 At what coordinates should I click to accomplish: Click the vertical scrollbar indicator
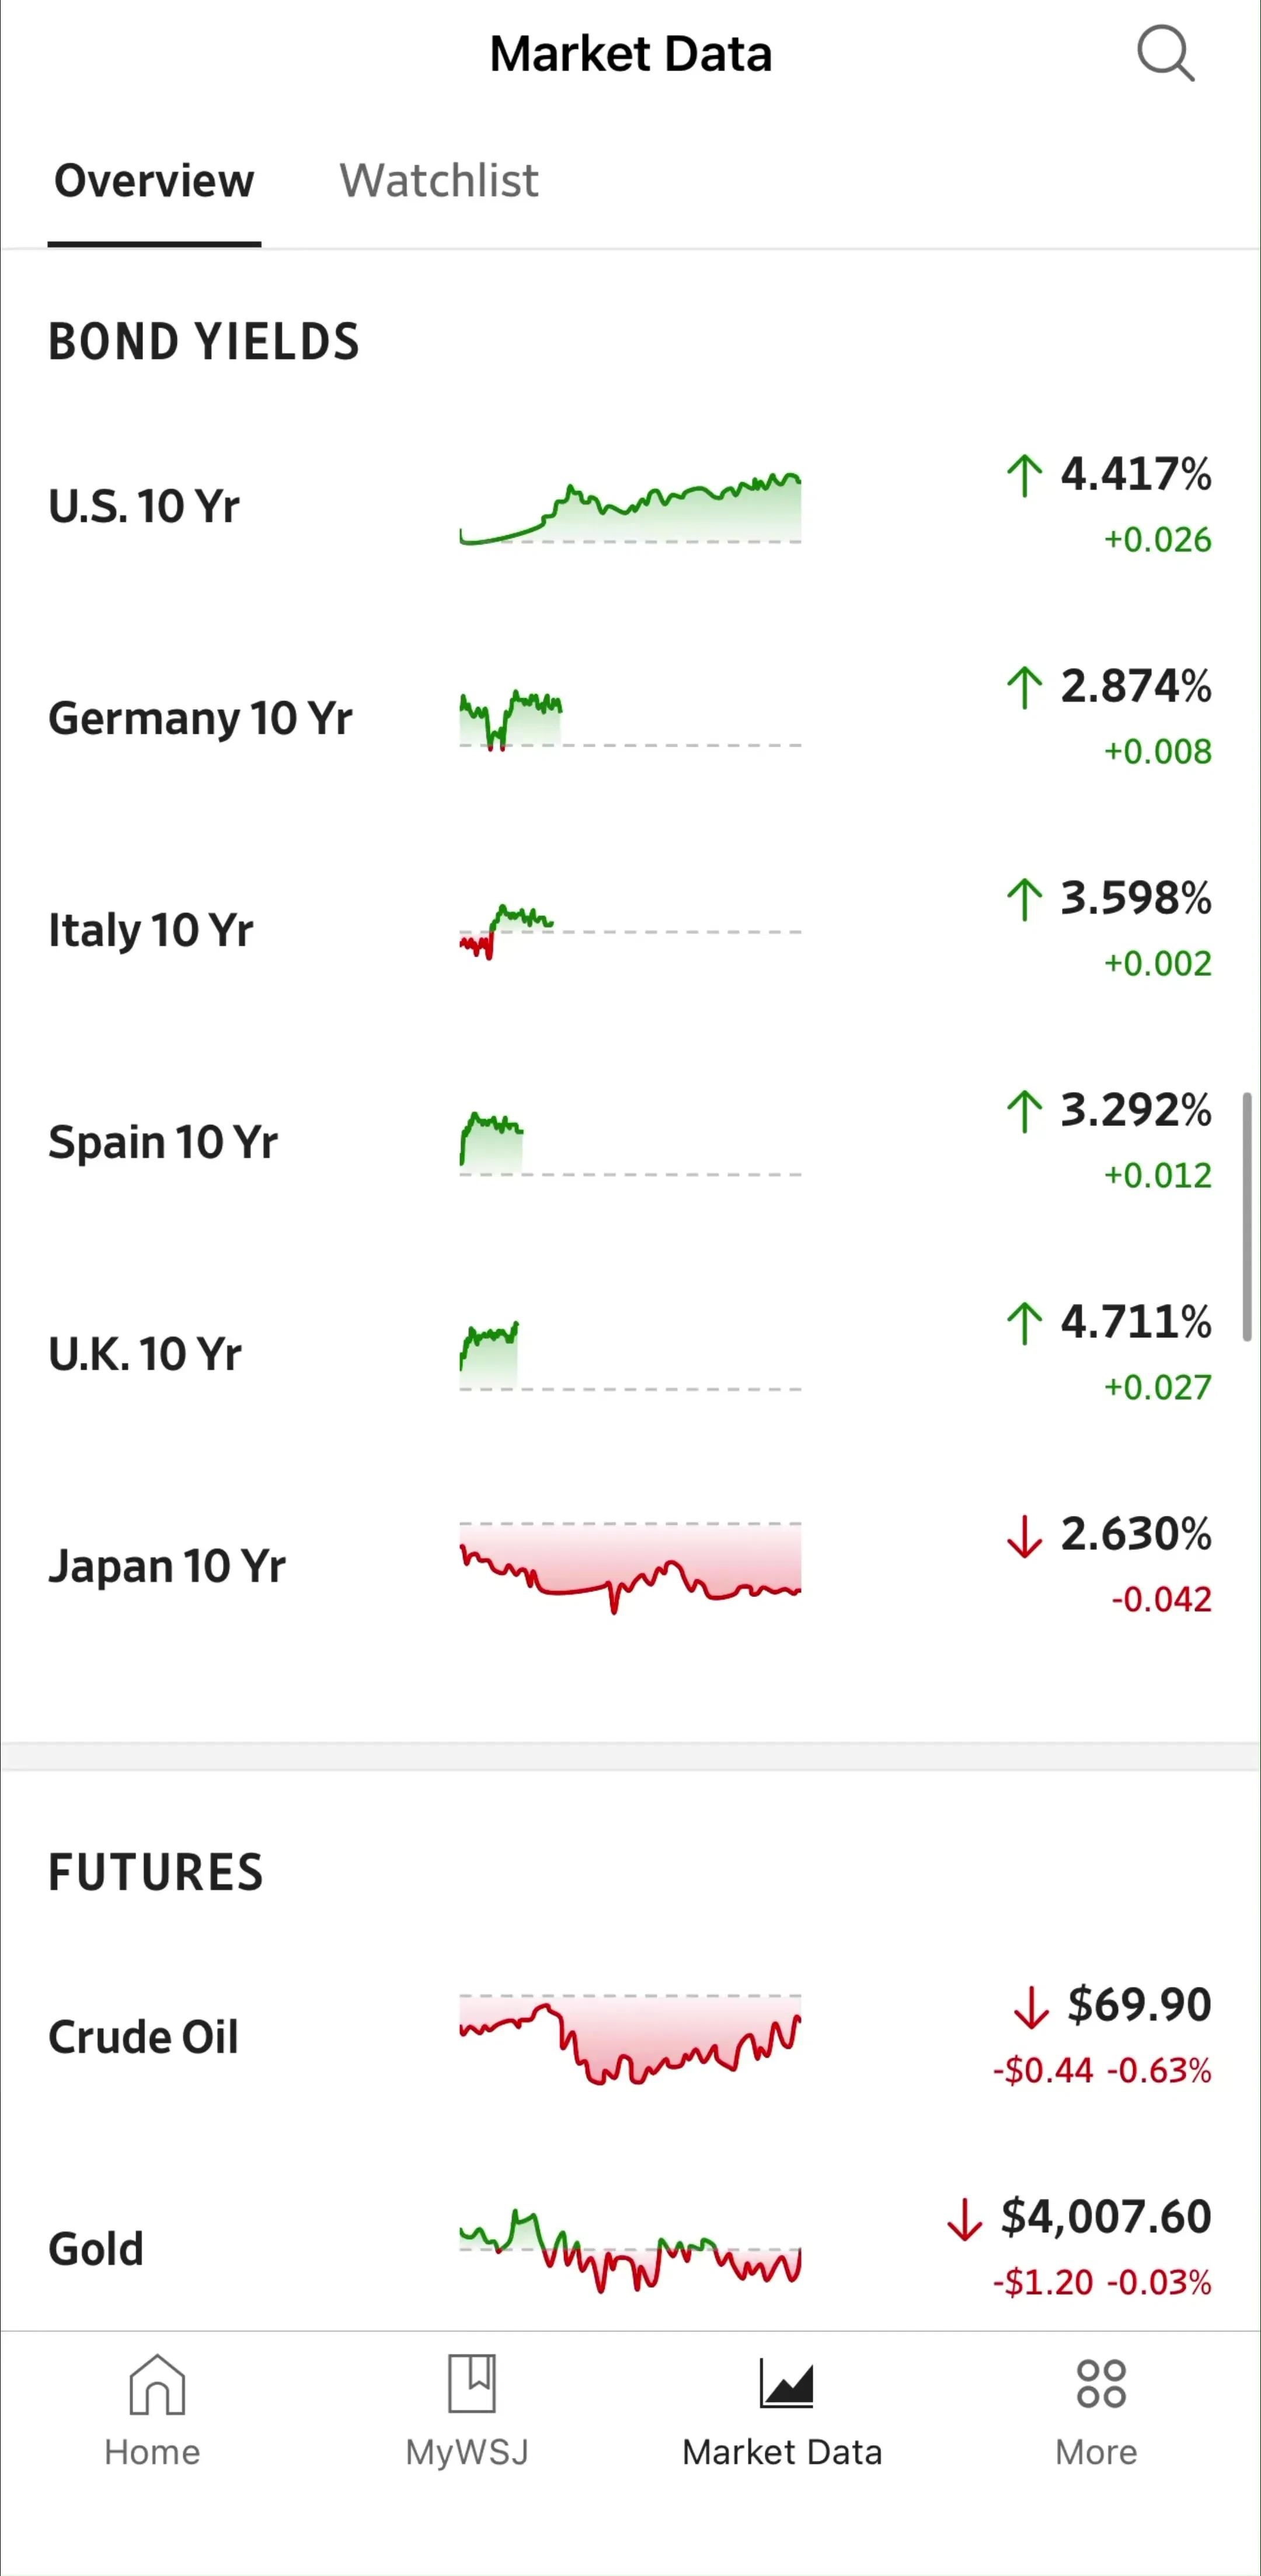pos(1247,1217)
